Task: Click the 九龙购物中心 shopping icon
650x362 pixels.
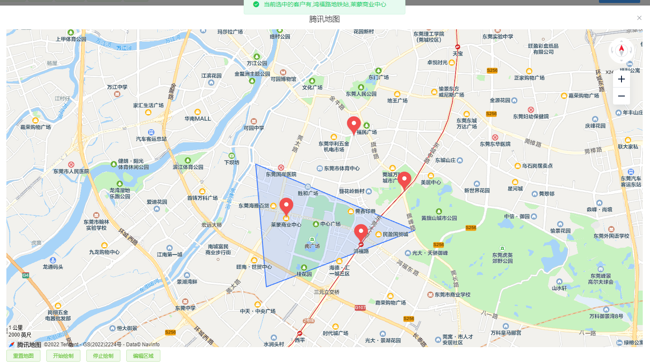Action: pyautogui.click(x=104, y=245)
